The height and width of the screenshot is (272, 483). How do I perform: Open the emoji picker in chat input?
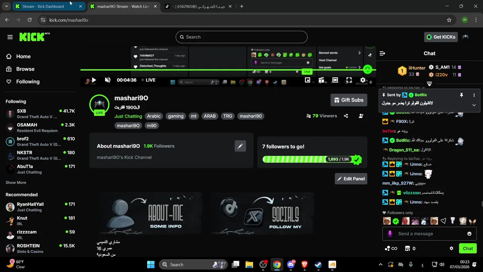[x=469, y=234]
